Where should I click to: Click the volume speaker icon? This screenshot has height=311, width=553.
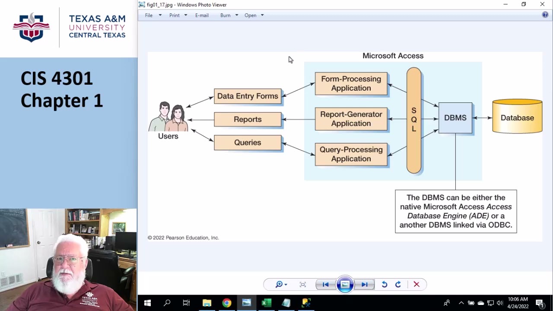500,303
